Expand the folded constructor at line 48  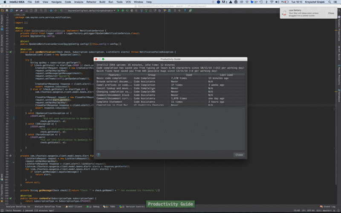[14, 44]
